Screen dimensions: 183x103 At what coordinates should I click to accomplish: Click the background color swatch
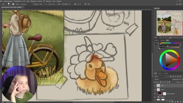(156, 45)
